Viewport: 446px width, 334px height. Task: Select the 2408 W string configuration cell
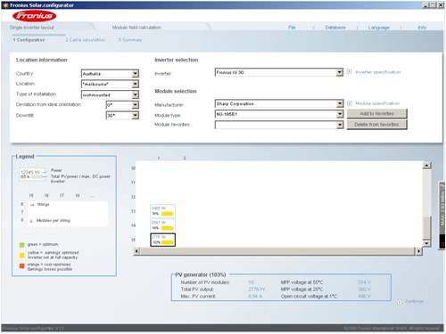[162, 211]
